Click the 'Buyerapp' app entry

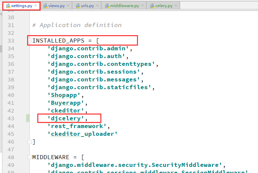66,103
